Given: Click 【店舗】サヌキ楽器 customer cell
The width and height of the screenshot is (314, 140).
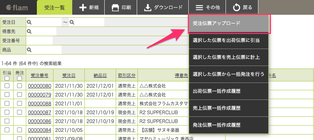Looking at the screenshot, I should (160, 130).
